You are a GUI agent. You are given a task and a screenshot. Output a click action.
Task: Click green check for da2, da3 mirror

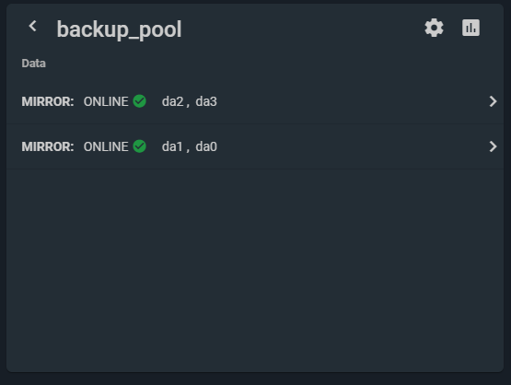coord(139,101)
